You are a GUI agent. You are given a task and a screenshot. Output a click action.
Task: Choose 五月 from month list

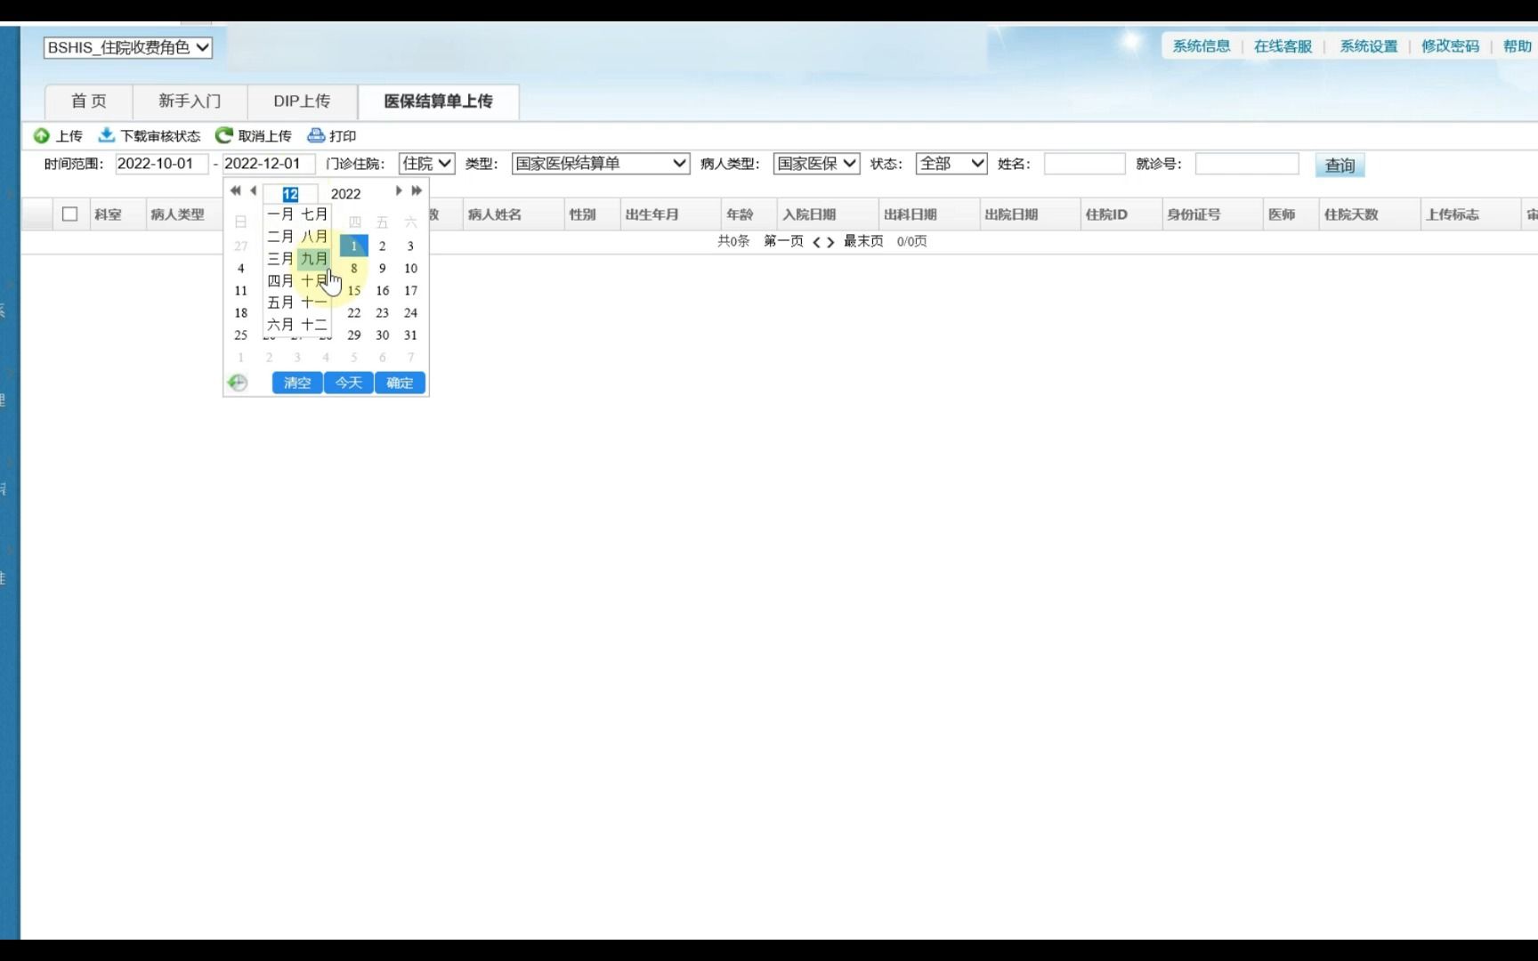(x=280, y=303)
